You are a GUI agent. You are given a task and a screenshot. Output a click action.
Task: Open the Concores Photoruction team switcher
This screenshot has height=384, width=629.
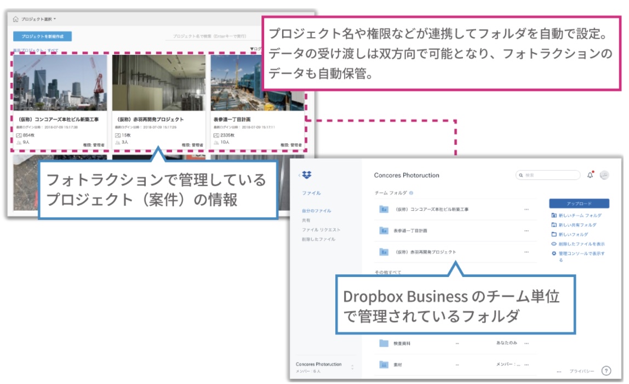tap(325, 367)
